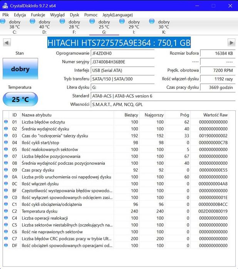Click status orb for attribute C5 row
Viewport: 238px width, 269px height.
(x=6, y=225)
